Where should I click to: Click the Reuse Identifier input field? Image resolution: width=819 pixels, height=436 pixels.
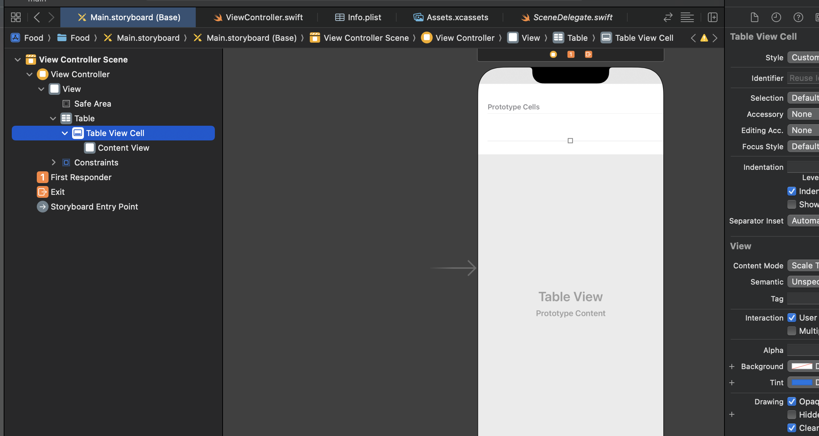tap(803, 78)
